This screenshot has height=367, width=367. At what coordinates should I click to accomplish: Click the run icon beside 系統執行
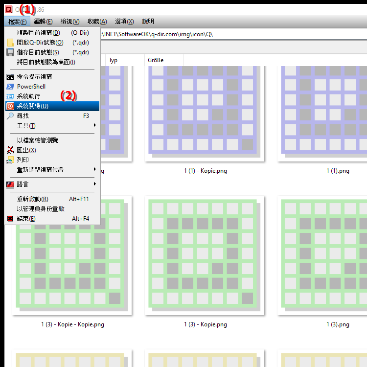(x=10, y=96)
